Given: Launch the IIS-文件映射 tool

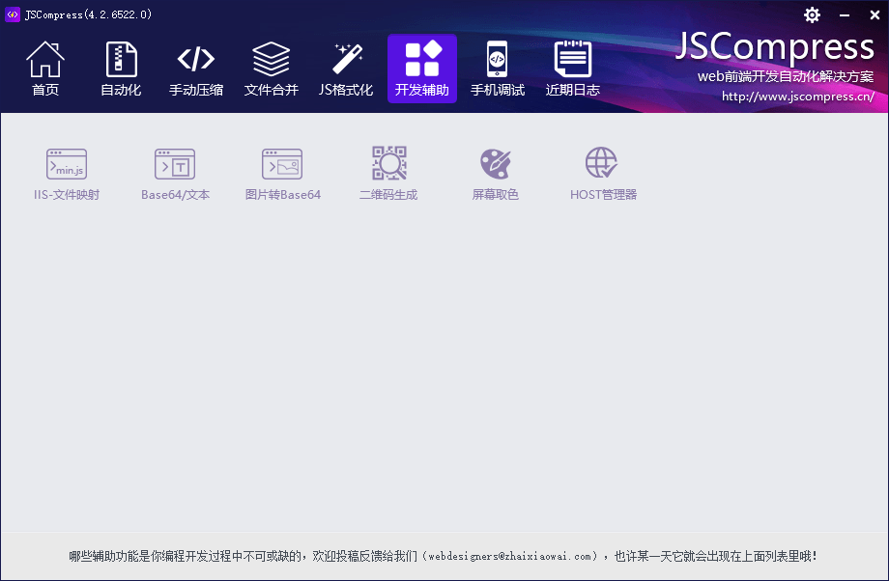Looking at the screenshot, I should [x=67, y=174].
